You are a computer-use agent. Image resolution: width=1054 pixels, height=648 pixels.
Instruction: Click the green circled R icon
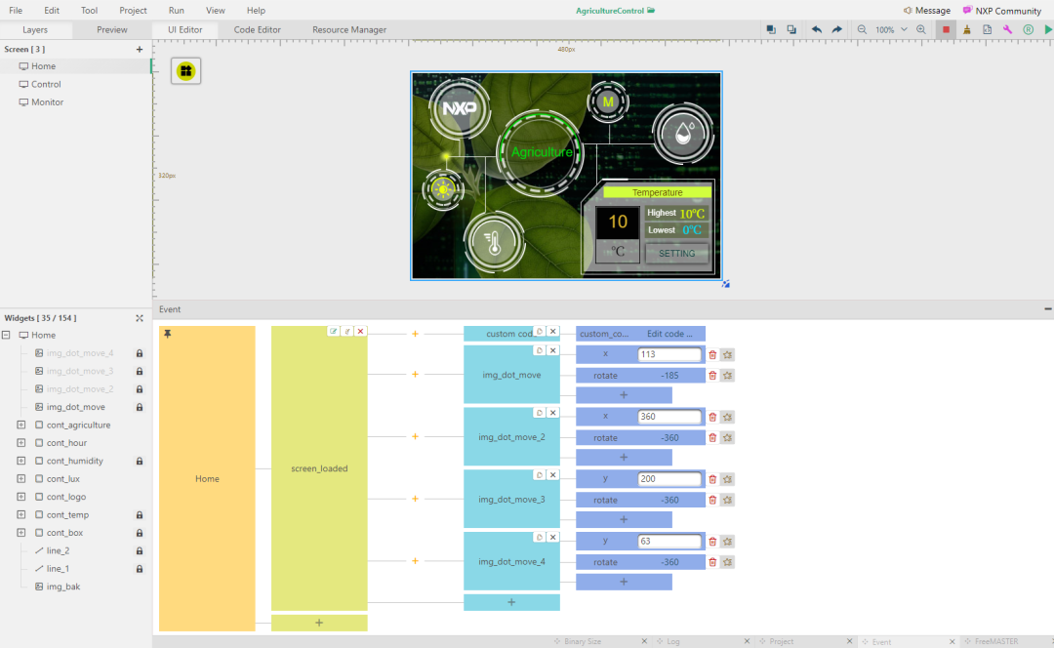(x=1028, y=29)
